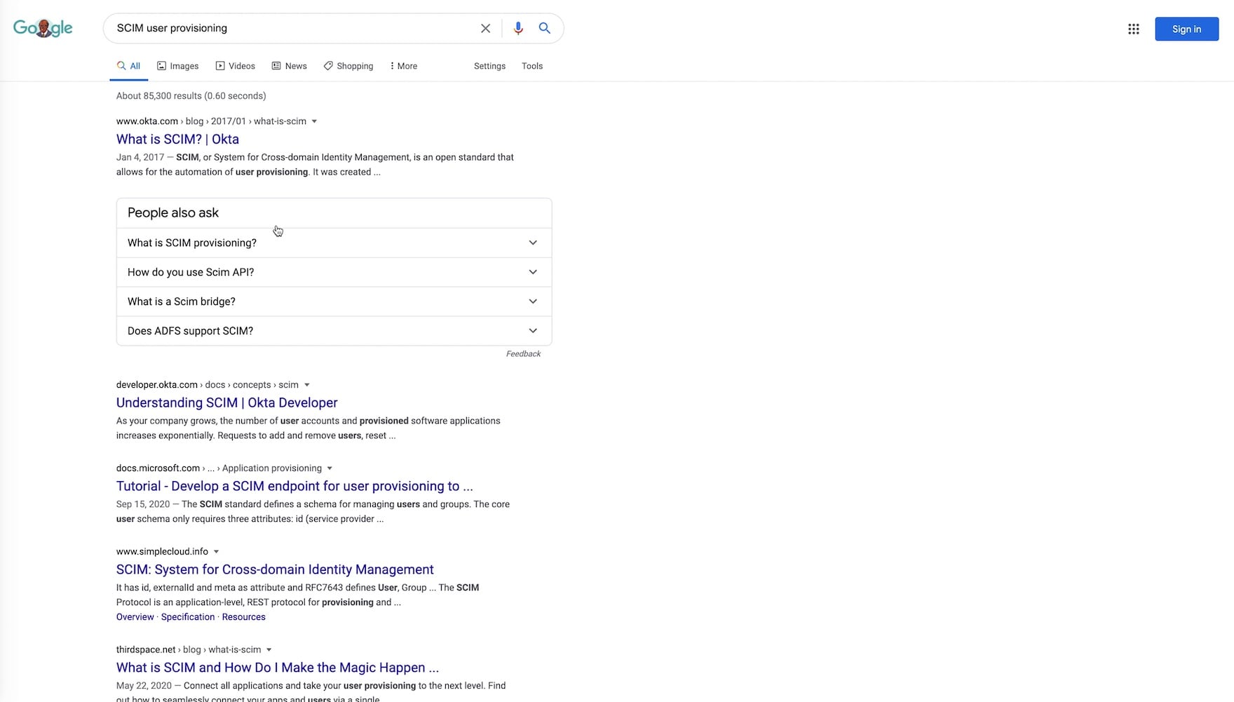Expand "How do you use Scim API?"

pyautogui.click(x=334, y=272)
